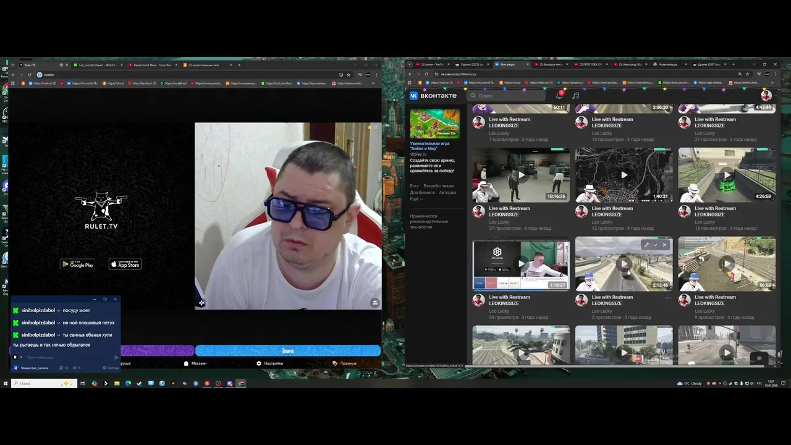791x445 pixels.
Task: Play the 56:03 video thumbnail
Action: (727, 264)
